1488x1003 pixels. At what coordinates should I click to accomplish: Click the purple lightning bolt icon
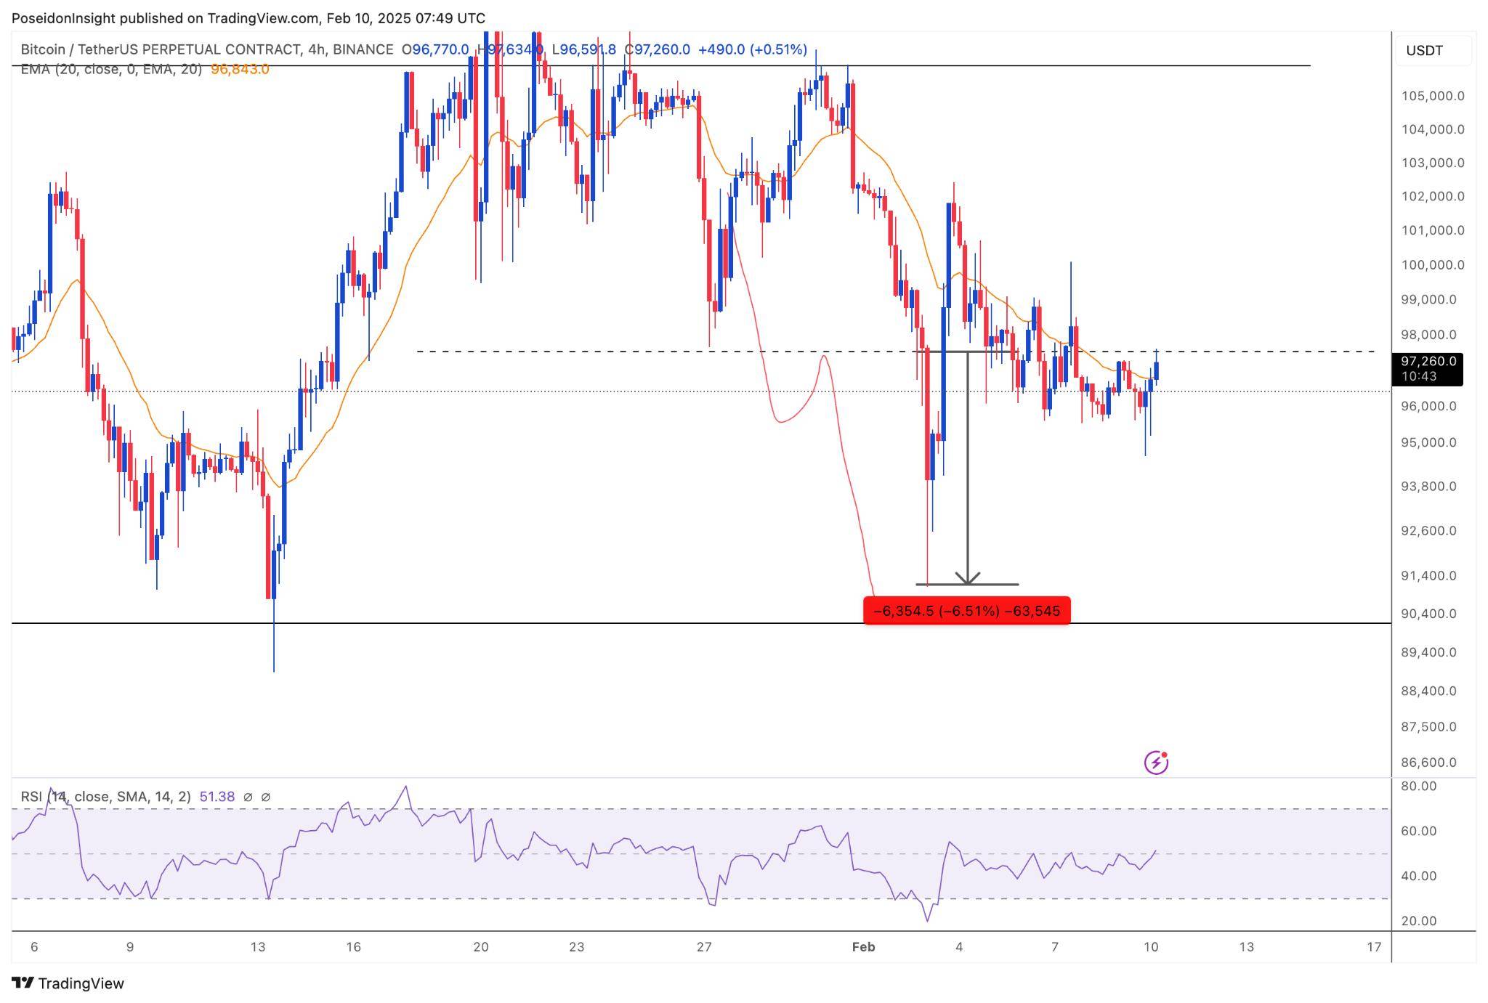coord(1156,763)
